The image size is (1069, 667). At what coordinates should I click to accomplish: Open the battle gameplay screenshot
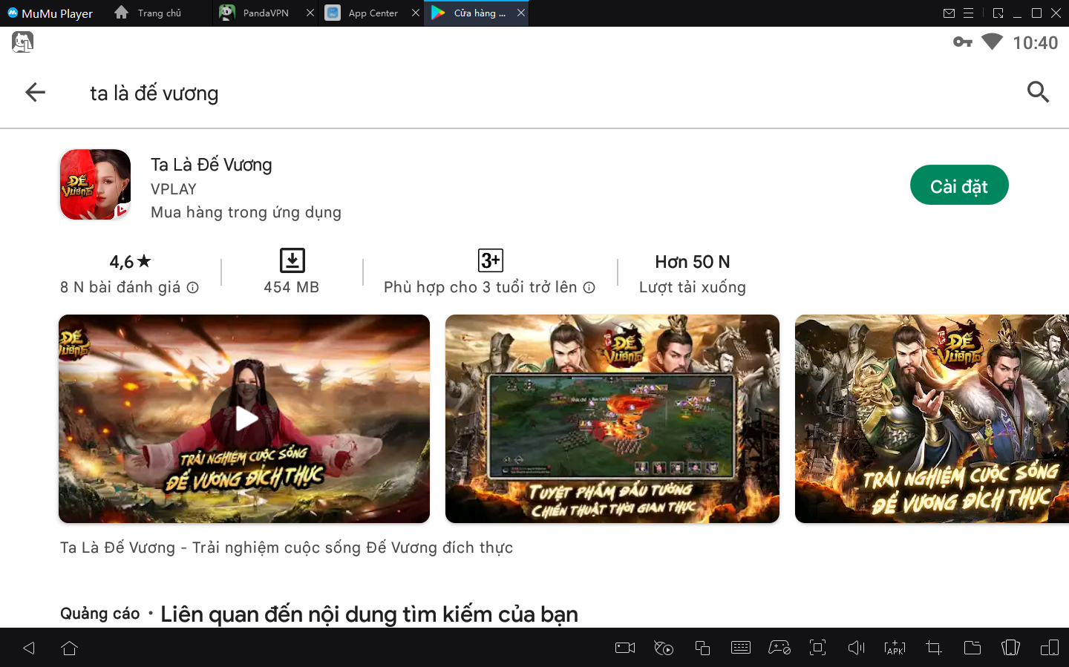tap(612, 418)
